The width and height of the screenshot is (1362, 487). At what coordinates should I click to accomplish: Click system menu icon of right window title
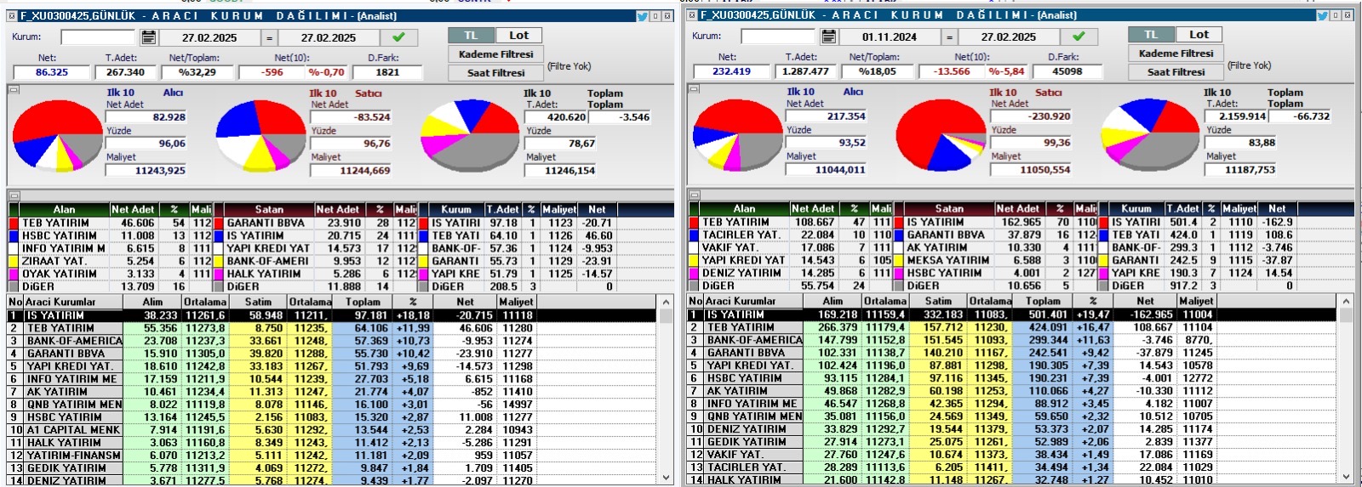point(692,15)
